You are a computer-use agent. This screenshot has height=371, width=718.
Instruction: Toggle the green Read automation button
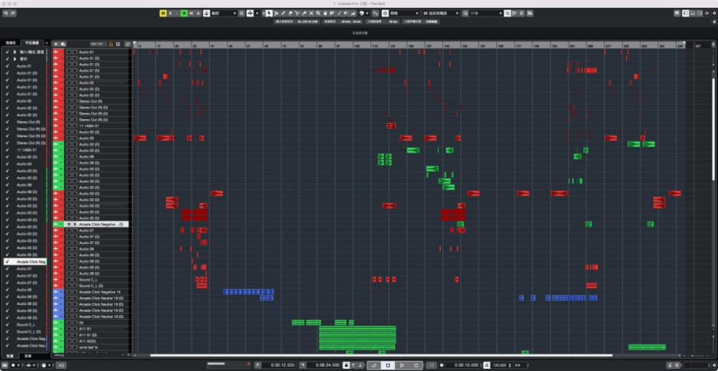[x=184, y=13]
